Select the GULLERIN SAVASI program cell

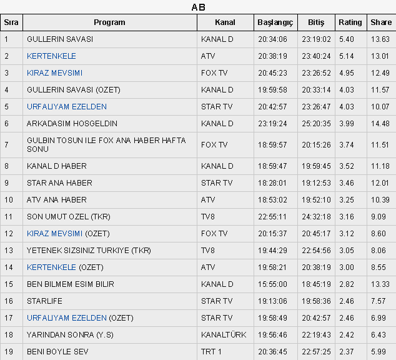(x=110, y=39)
